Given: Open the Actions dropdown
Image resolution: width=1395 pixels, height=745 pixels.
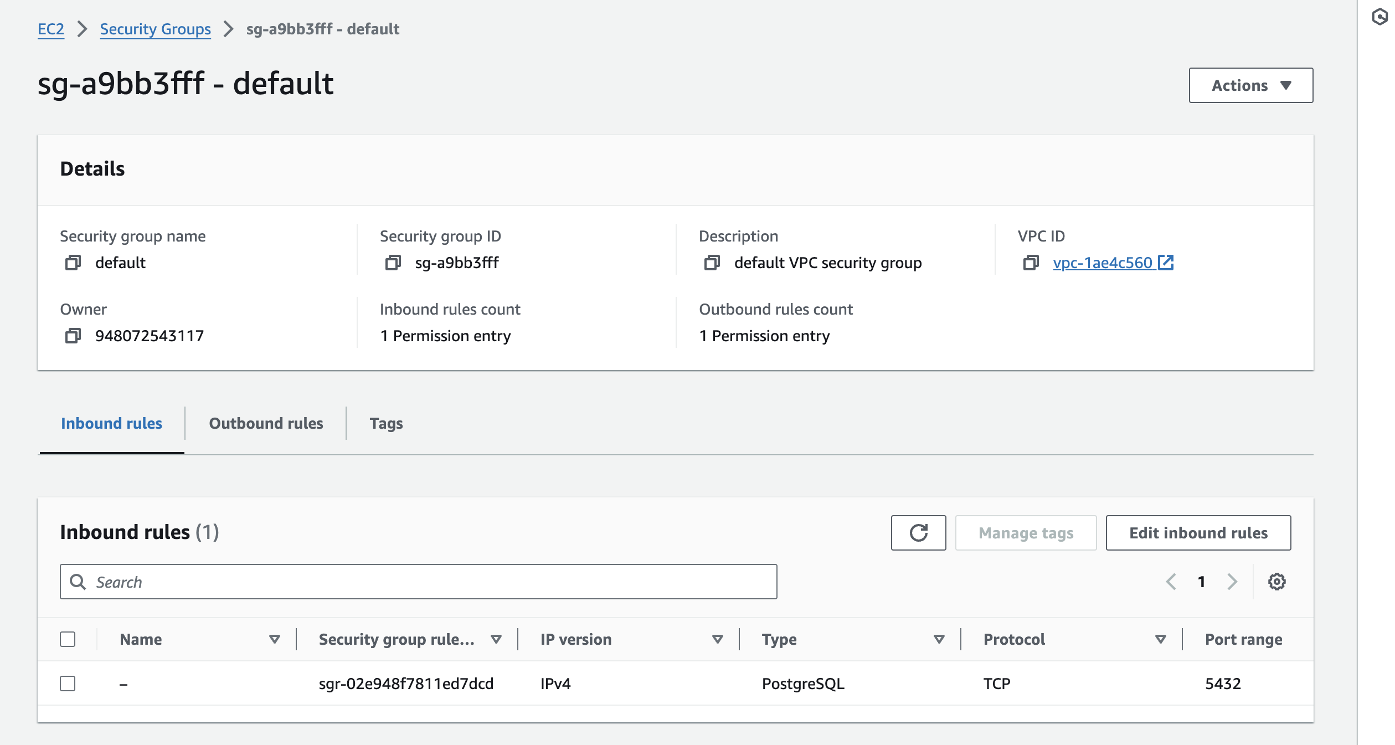Looking at the screenshot, I should click(1250, 85).
